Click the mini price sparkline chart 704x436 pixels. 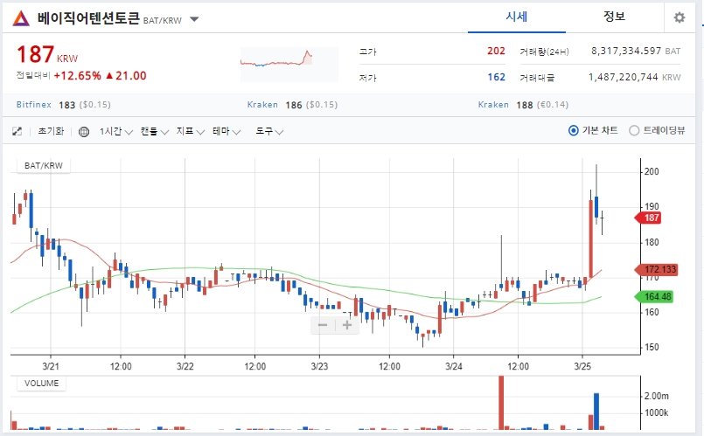point(289,64)
